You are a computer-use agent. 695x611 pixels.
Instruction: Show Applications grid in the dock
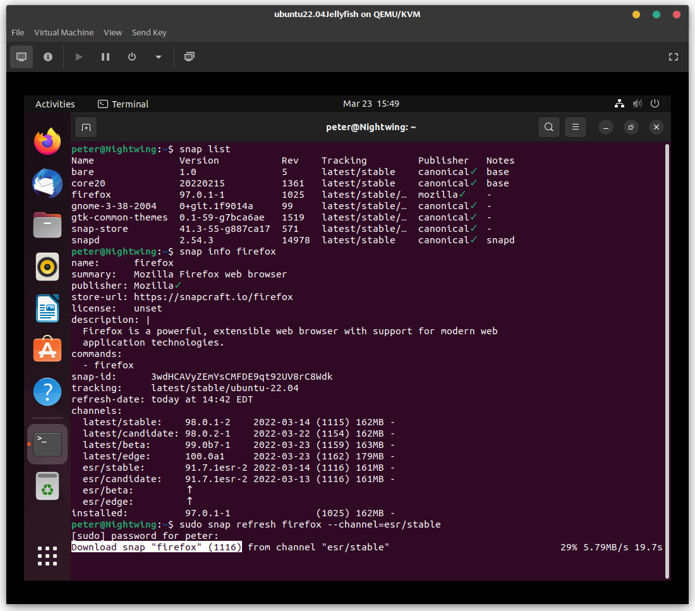click(x=47, y=555)
